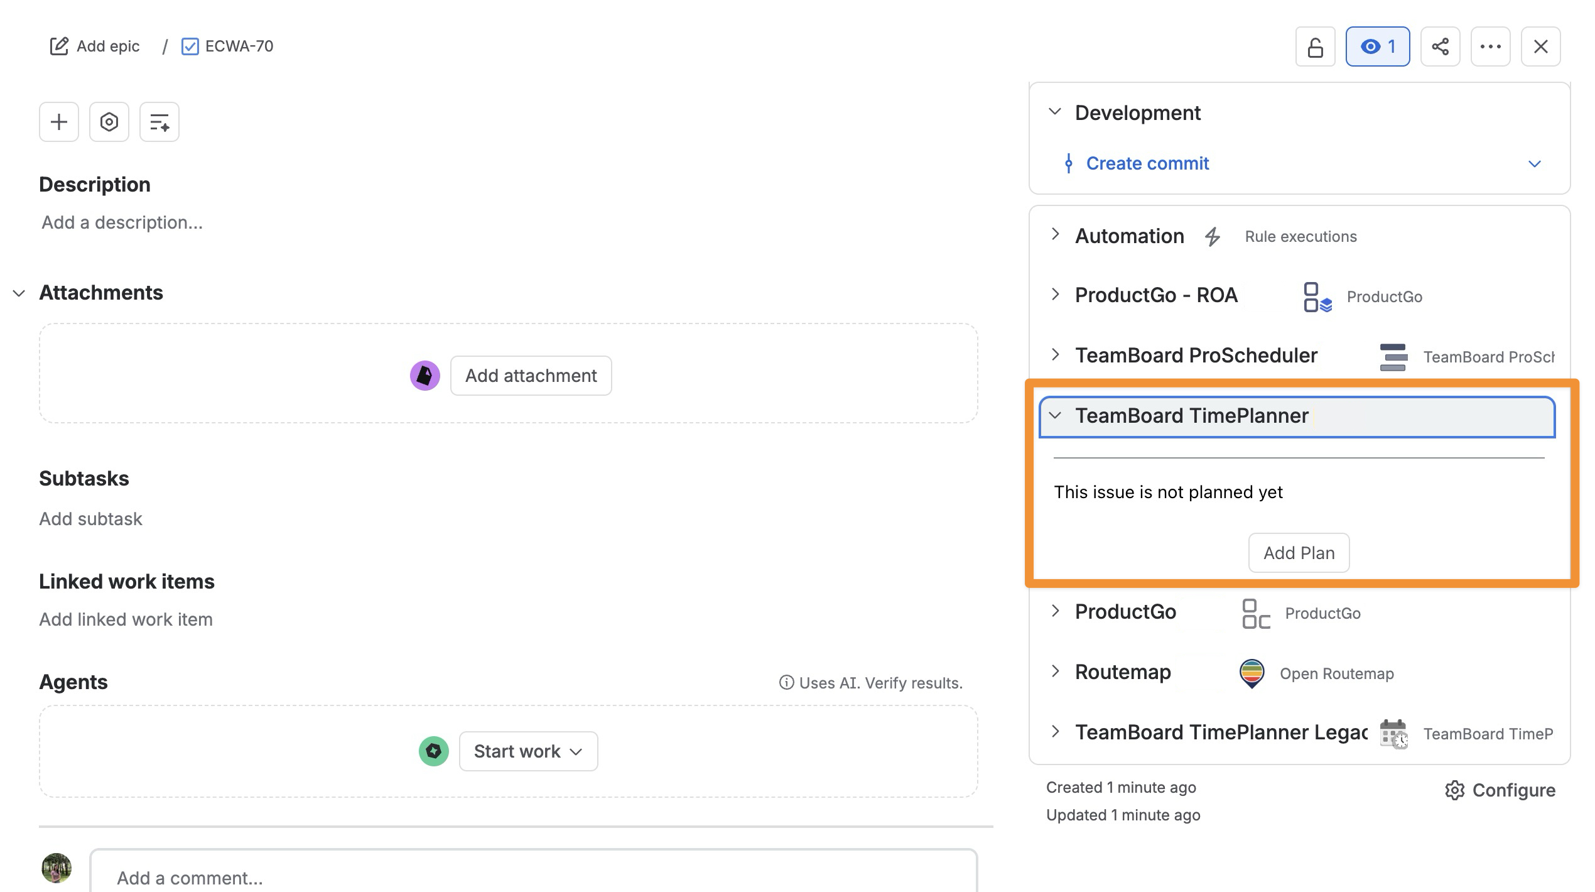Image resolution: width=1595 pixels, height=892 pixels.
Task: Click the colorful Routemap pin icon
Action: pyautogui.click(x=1252, y=673)
